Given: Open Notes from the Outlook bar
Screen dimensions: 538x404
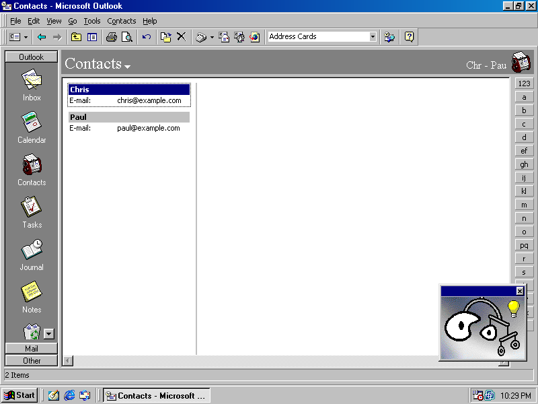Looking at the screenshot, I should 32,297.
